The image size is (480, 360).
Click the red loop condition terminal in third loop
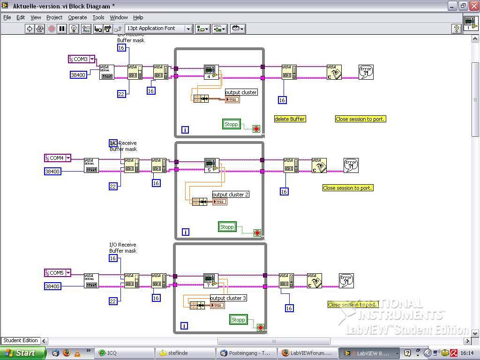[261, 328]
